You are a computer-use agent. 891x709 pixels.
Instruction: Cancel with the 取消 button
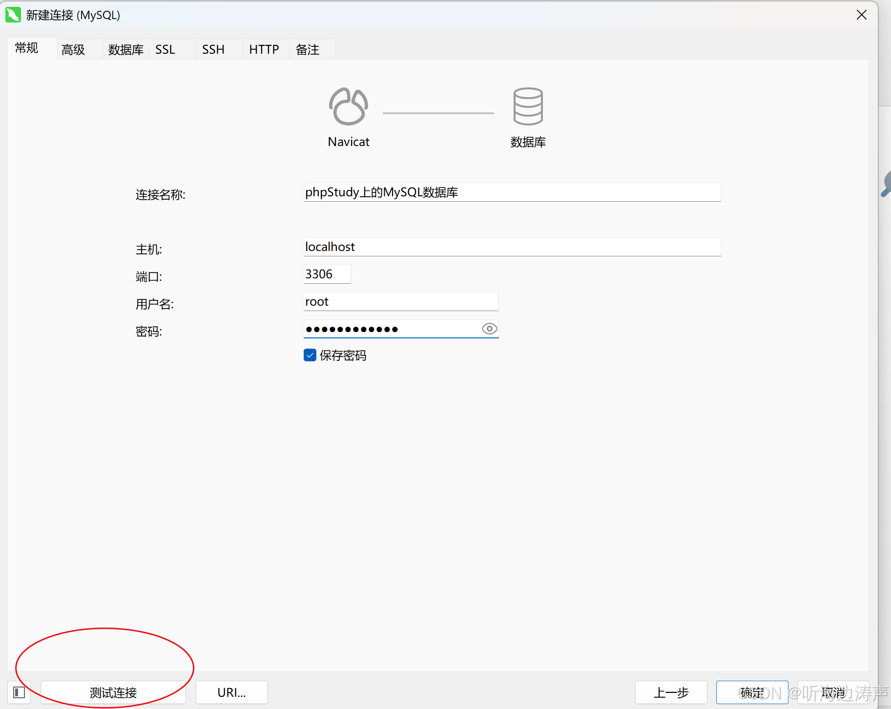pyautogui.click(x=833, y=692)
